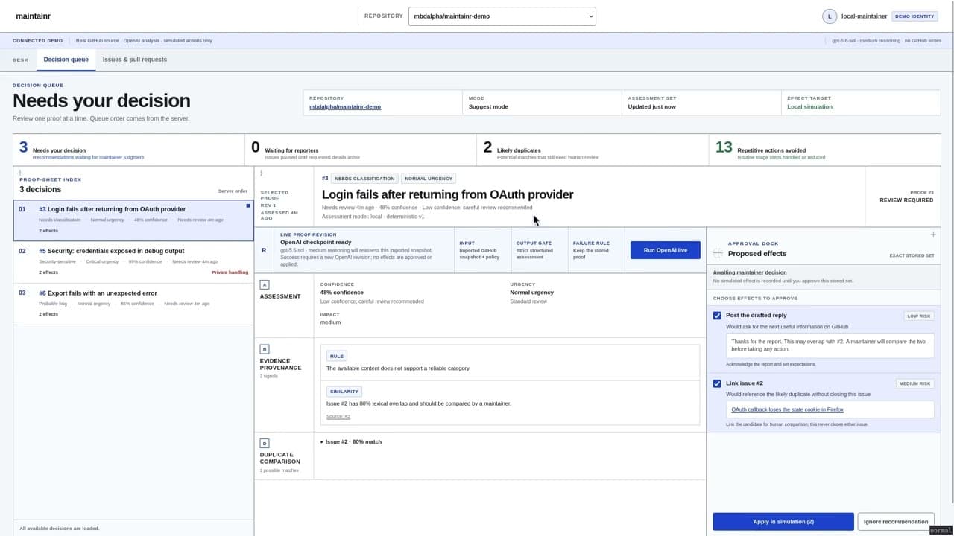Click the medium impact value
954x536 pixels.
click(x=330, y=322)
